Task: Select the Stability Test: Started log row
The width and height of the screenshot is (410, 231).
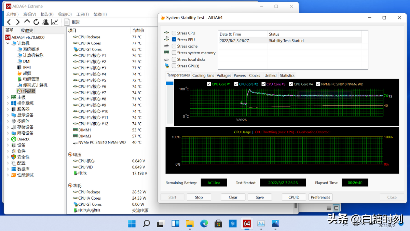Action: [290, 40]
